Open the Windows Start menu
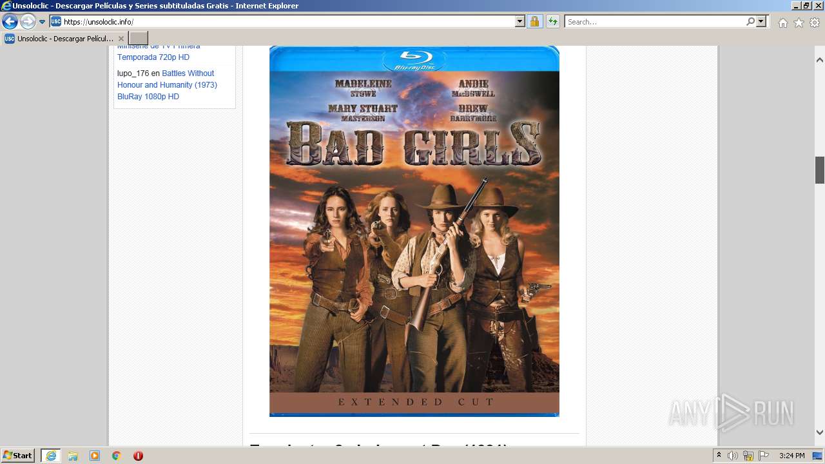The image size is (825, 464). click(18, 456)
